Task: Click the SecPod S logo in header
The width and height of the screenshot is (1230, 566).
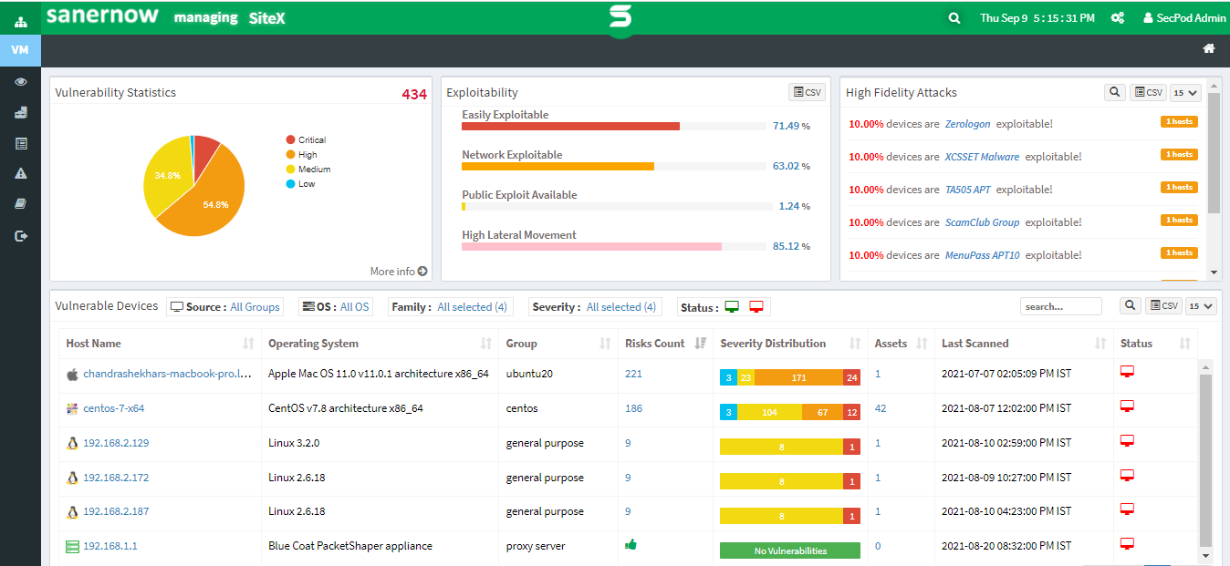Action: pos(620,18)
